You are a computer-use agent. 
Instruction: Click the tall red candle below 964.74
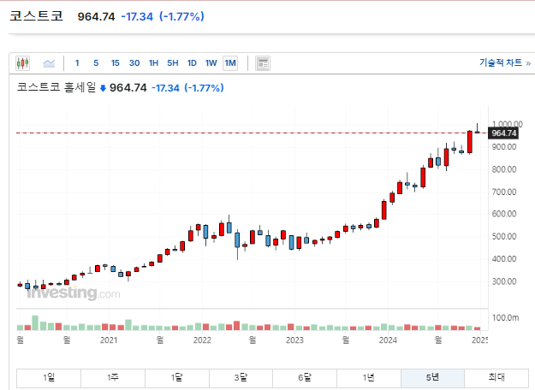(x=470, y=142)
